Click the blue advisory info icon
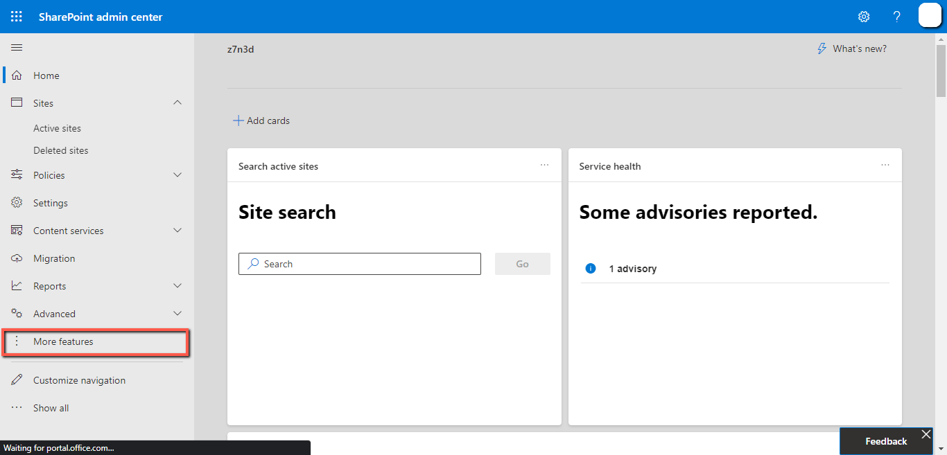The width and height of the screenshot is (947, 455). point(591,268)
